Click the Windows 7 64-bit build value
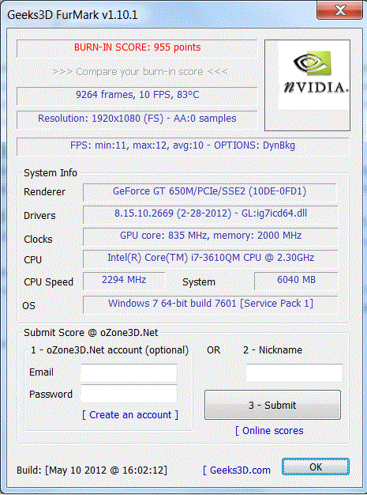 click(211, 304)
